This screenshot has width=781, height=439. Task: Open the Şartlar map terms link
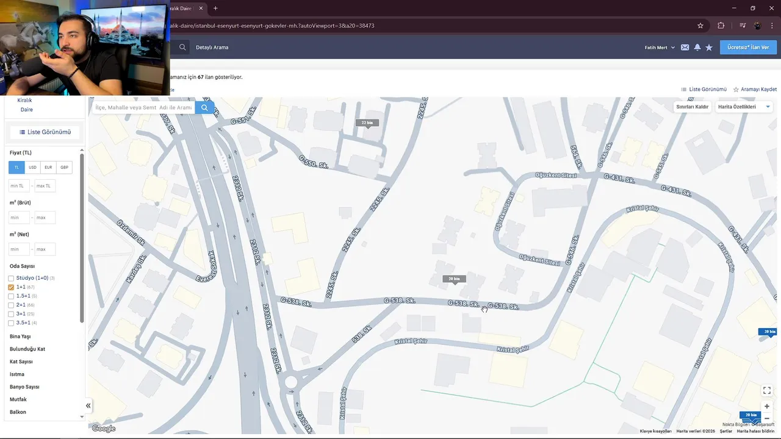[x=726, y=431]
